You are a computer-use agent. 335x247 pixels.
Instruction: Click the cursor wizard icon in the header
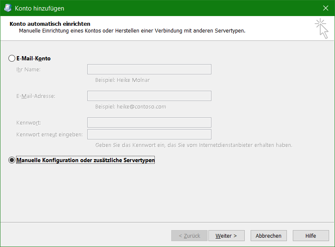[322, 28]
